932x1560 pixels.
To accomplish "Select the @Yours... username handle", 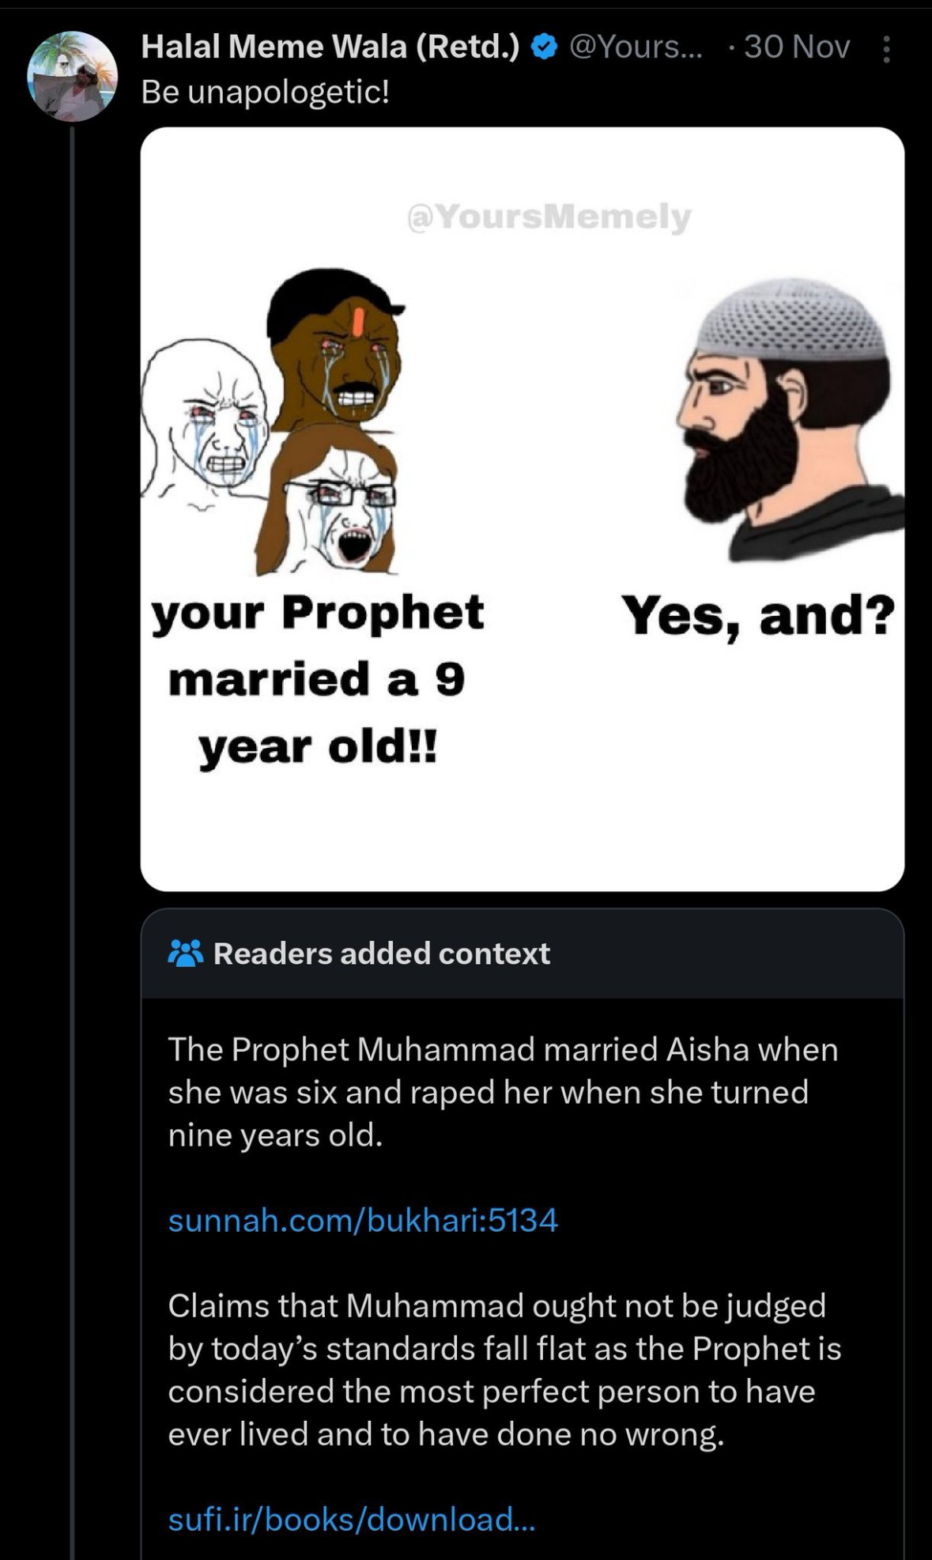I will pos(635,47).
